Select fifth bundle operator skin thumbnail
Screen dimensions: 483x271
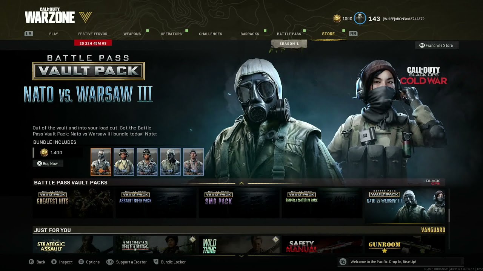point(193,162)
